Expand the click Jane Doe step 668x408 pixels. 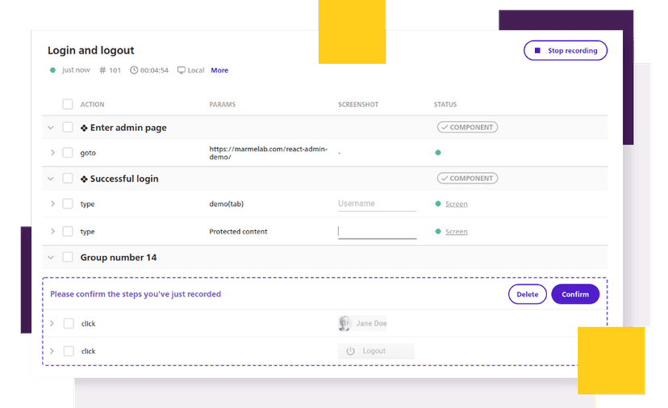pos(52,323)
